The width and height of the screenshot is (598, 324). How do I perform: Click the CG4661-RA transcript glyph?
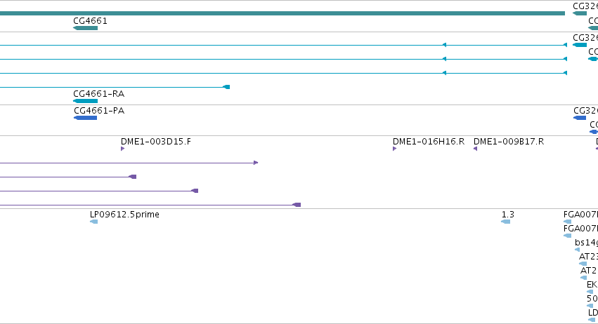(x=86, y=101)
